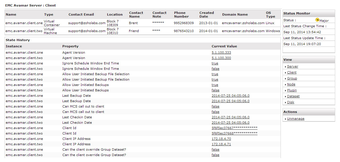The height and width of the screenshot is (162, 340).
Task: Click the Contact Email column header
Action: (x=81, y=14)
